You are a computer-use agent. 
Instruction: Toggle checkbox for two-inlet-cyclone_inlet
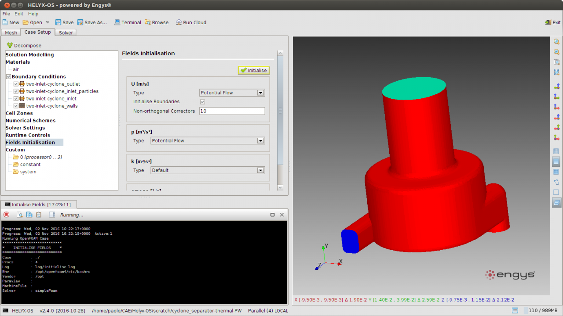pyautogui.click(x=16, y=99)
